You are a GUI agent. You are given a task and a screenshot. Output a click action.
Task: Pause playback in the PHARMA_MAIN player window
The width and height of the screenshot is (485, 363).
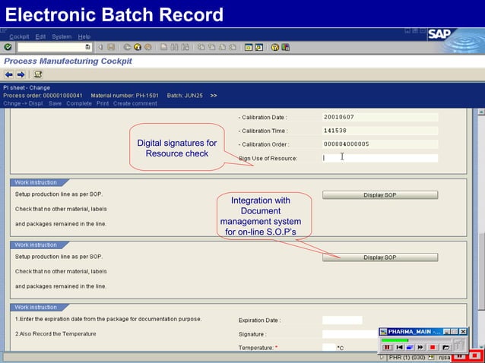tap(387, 347)
